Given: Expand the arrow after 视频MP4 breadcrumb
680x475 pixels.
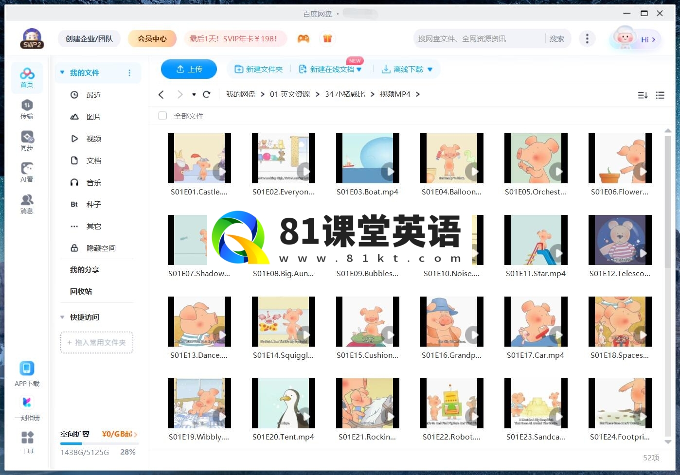Looking at the screenshot, I should click(x=417, y=94).
